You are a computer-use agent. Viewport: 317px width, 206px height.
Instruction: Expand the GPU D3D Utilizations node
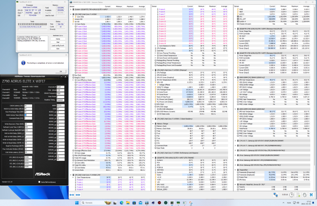(155, 109)
